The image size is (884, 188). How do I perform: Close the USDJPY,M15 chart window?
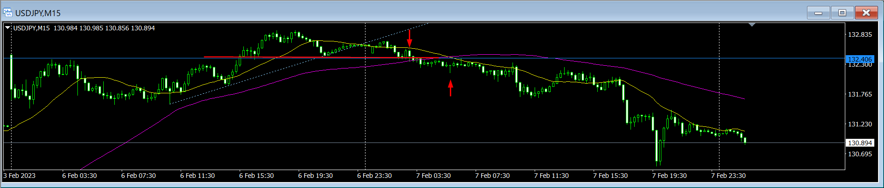[866, 13]
